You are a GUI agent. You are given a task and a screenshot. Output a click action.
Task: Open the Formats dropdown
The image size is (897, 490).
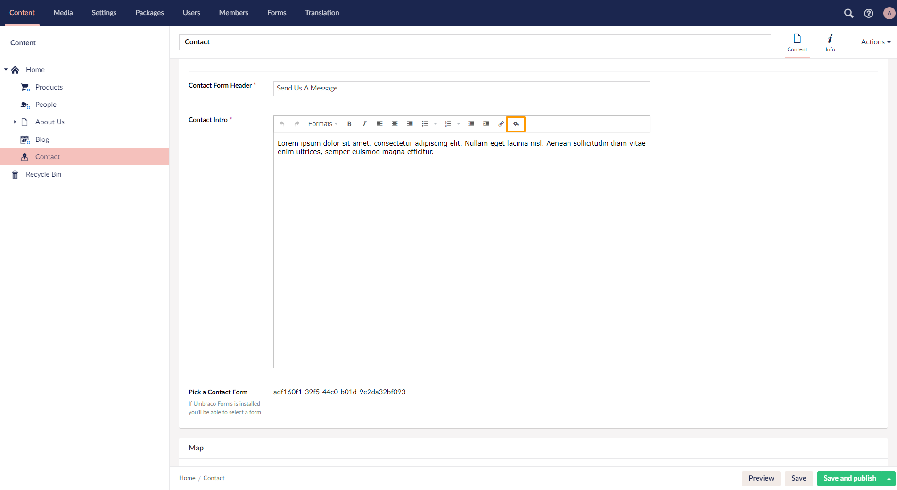[x=323, y=124]
